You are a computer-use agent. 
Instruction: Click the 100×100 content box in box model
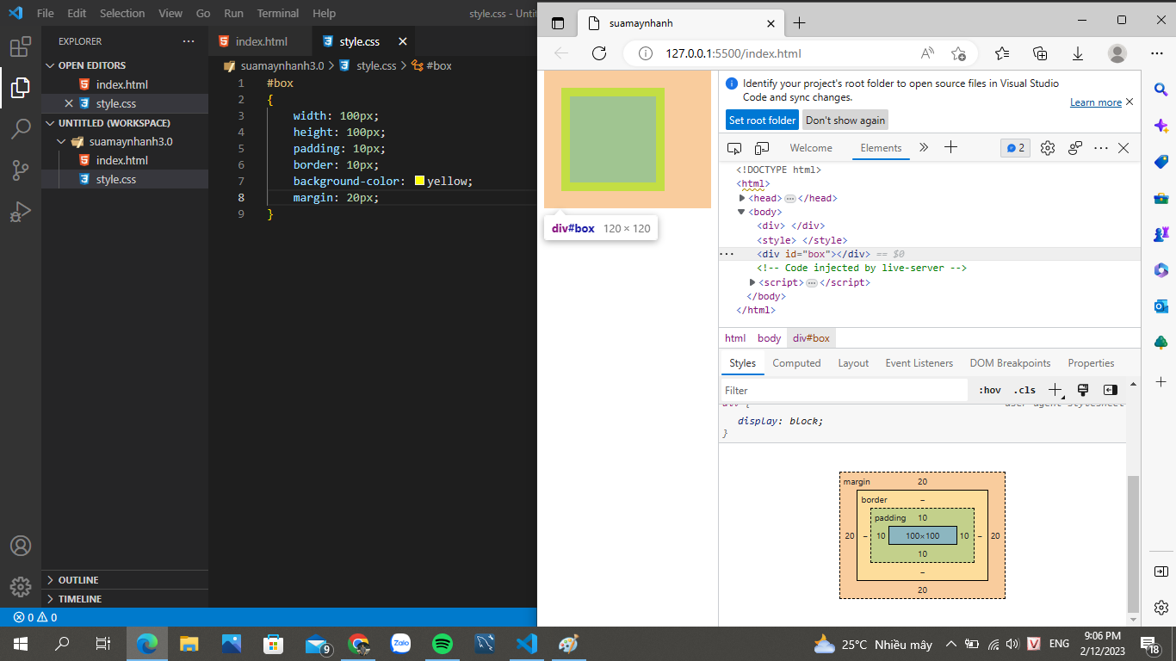922,535
